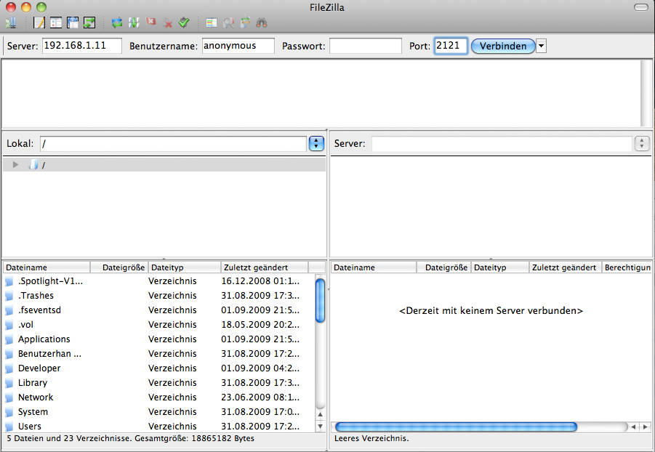Toggle the transfer queue display icon
Screen dimensions: 655x452
pos(89,23)
